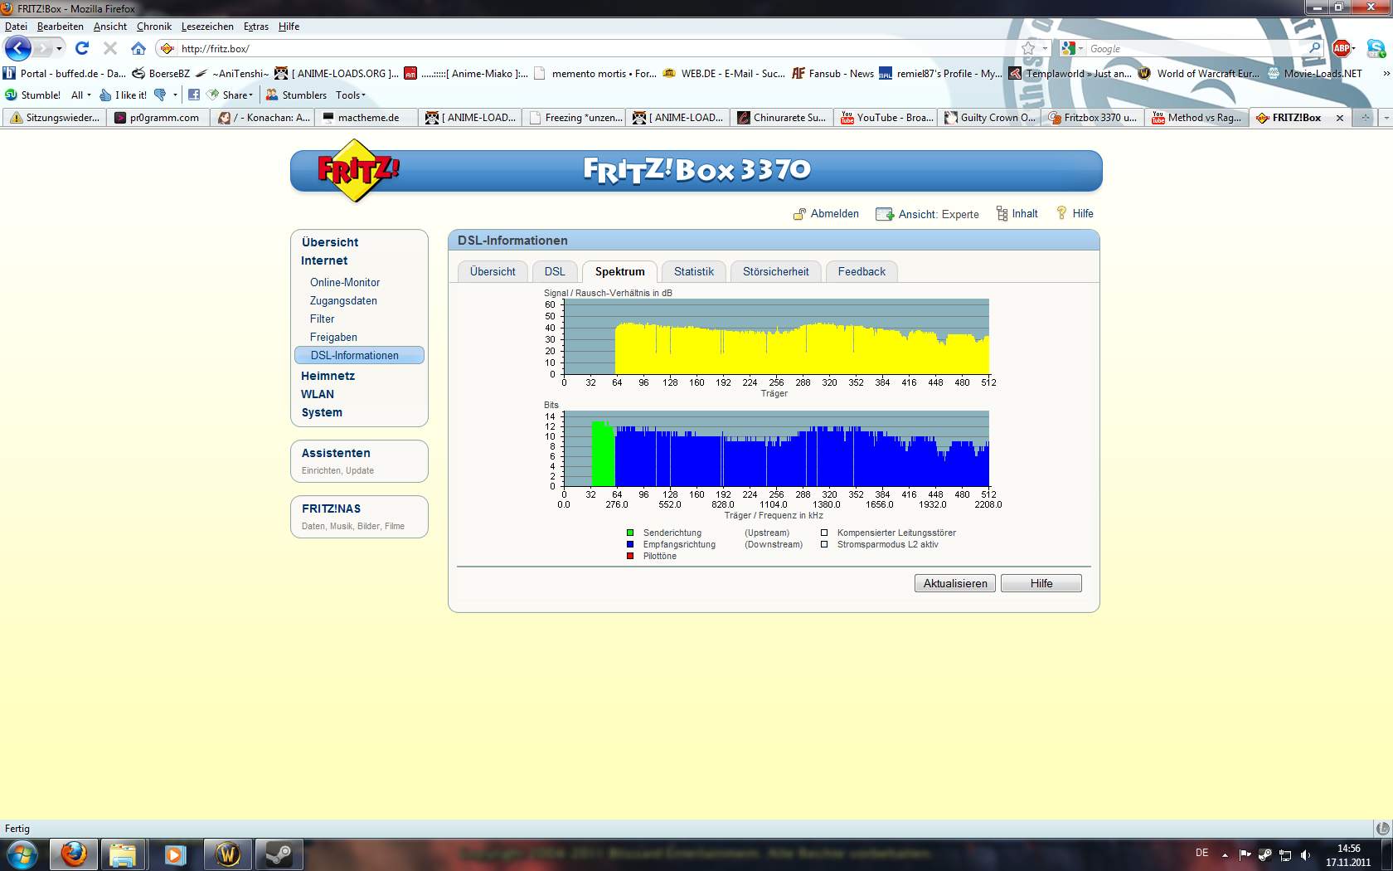Image resolution: width=1393 pixels, height=871 pixels.
Task: Switch to the pr0gramm.com browser tab
Action: pyautogui.click(x=158, y=118)
